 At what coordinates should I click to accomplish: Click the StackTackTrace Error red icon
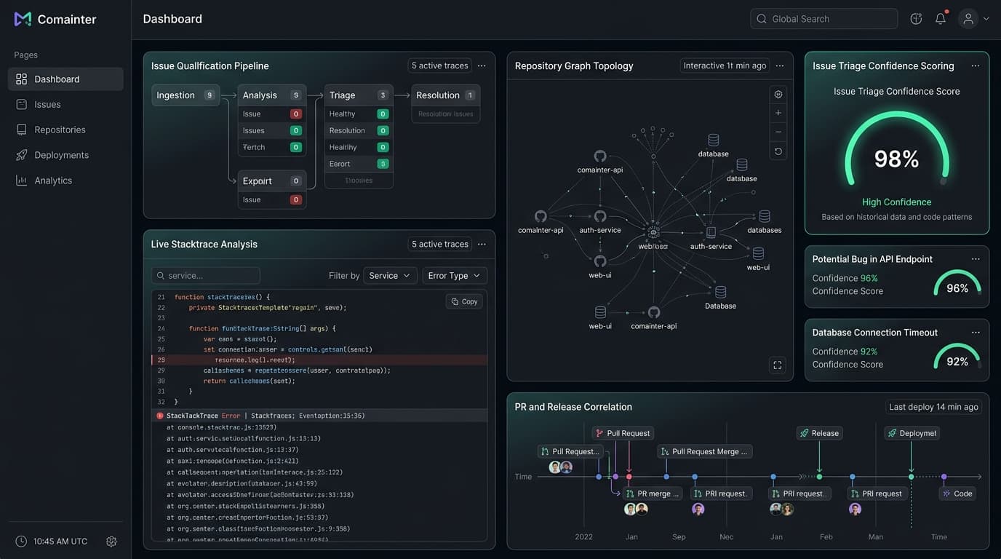pyautogui.click(x=160, y=416)
